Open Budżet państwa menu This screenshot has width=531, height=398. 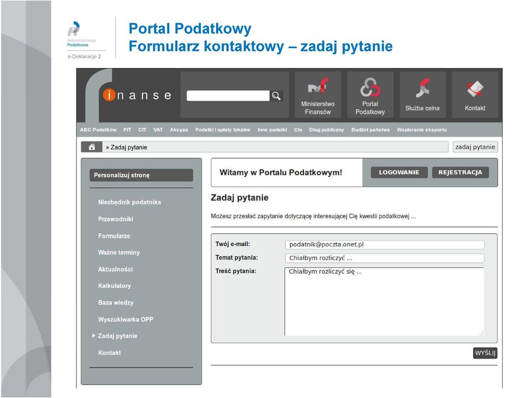click(x=371, y=130)
